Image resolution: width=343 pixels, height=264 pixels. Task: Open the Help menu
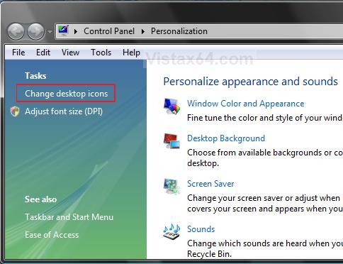click(x=131, y=53)
